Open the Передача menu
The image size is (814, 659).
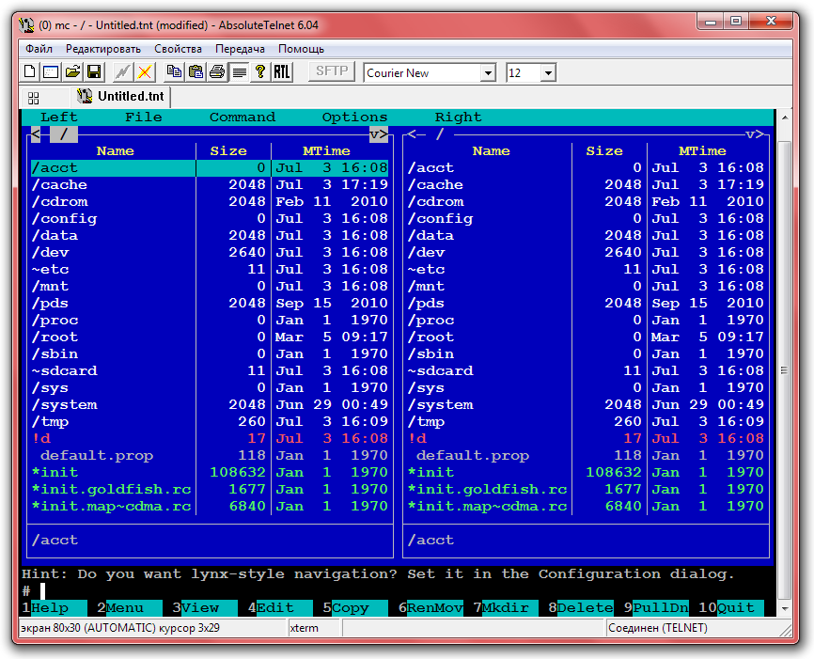(x=240, y=49)
